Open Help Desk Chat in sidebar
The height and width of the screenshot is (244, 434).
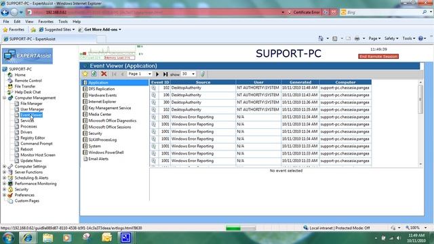point(28,92)
